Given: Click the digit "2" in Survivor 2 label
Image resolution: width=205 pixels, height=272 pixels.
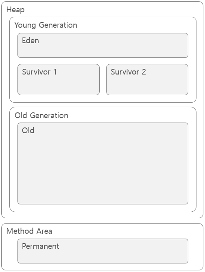Looking at the screenshot, I should click(144, 72).
